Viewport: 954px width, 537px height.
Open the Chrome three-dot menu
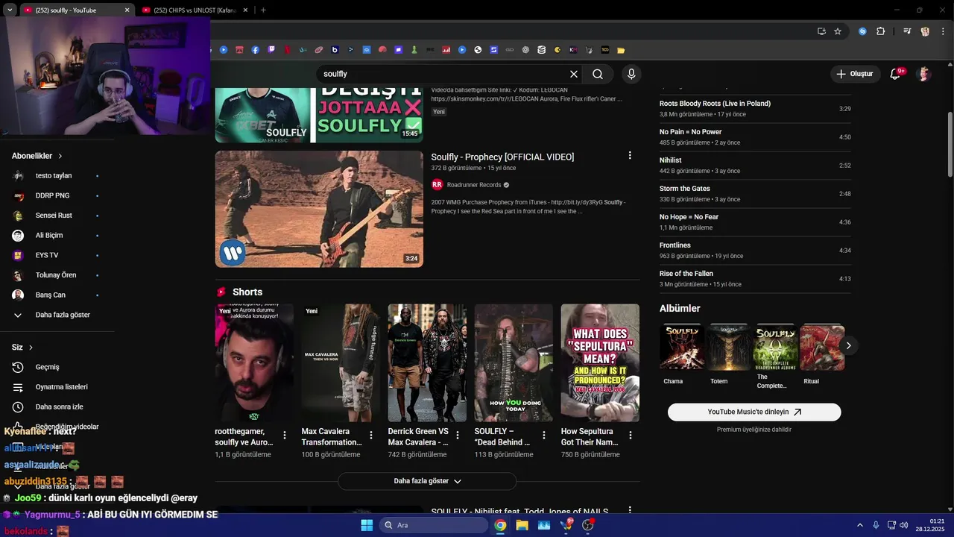pyautogui.click(x=942, y=31)
